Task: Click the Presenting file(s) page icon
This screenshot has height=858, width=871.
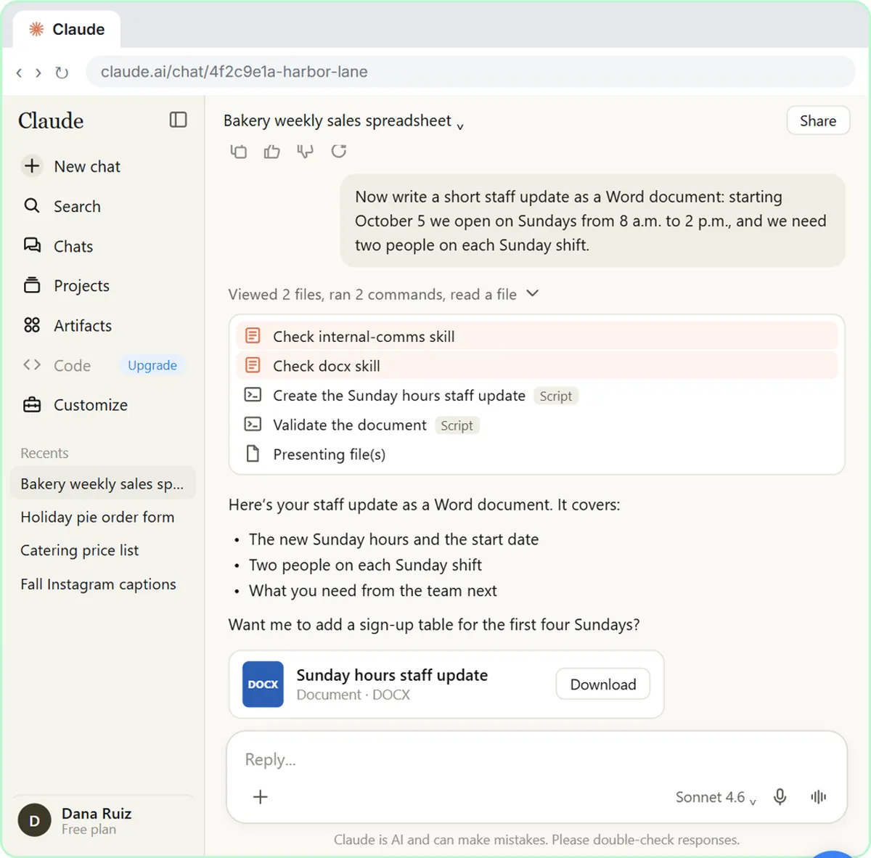Action: (x=253, y=454)
